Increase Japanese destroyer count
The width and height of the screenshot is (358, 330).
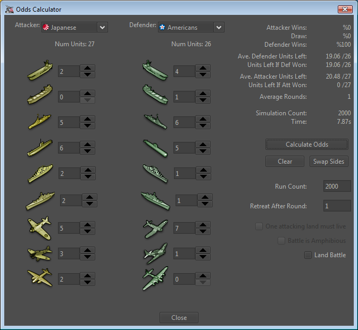point(87,119)
